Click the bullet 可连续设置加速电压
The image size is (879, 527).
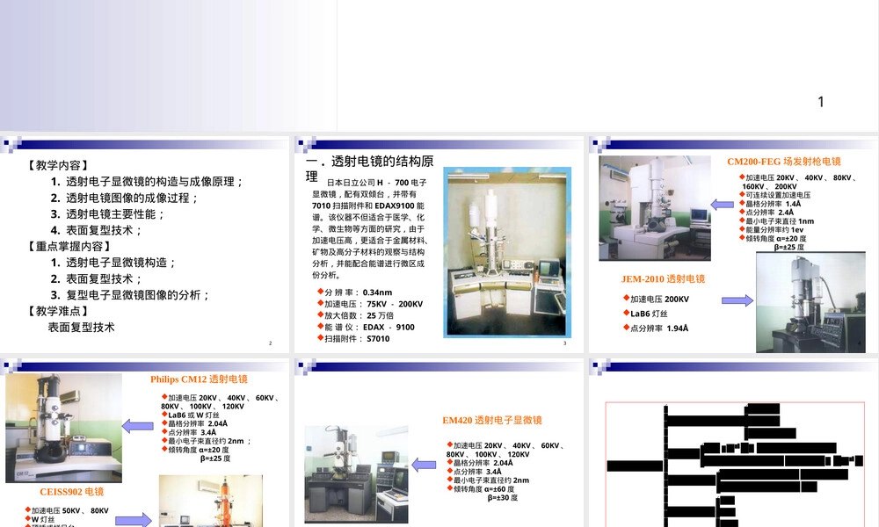[774, 195]
